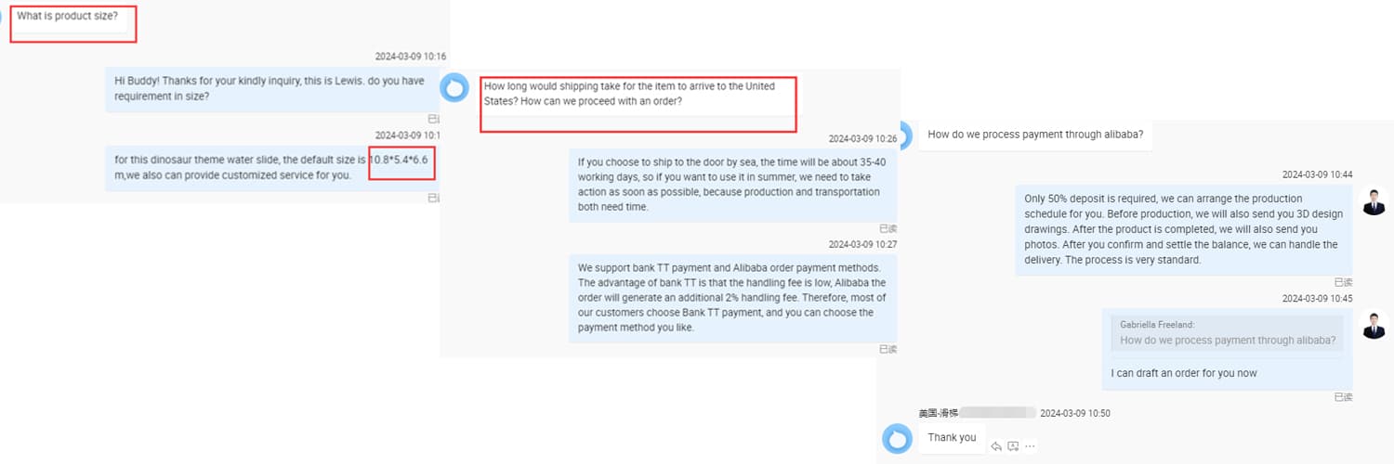Click the Hi Buddy greeting message from Lewis
This screenshot has width=1394, height=464.
tap(269, 88)
